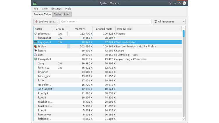
Task: Click the System Monitor title bar icon
Action: tap(35, 3)
